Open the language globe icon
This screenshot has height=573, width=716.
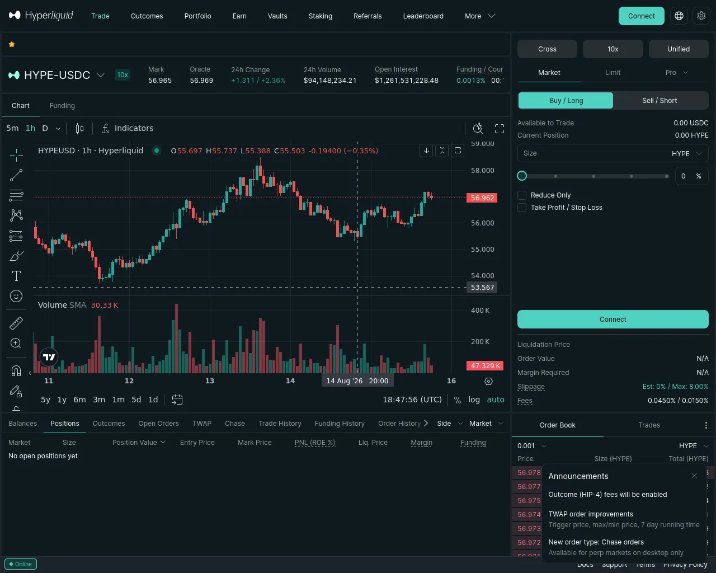679,16
